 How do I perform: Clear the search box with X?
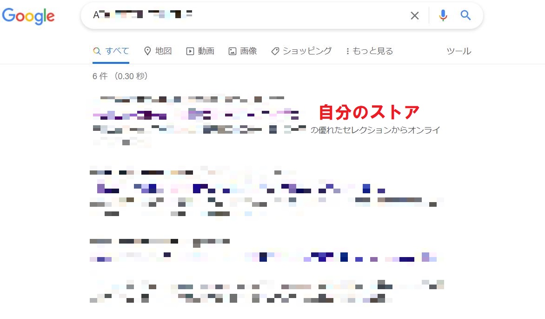pyautogui.click(x=415, y=16)
